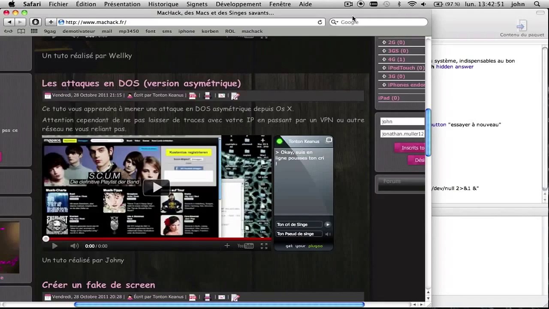549x309 pixels.
Task: Print the DOS attack article
Action: click(x=207, y=96)
